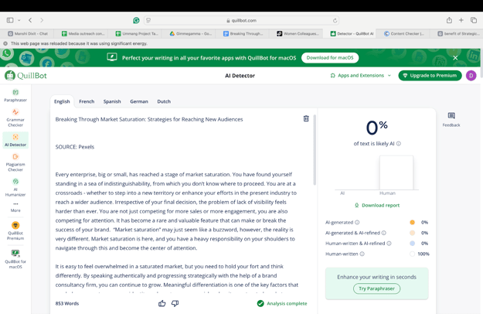Open the Grammar Checker tool
Screen dimensions: 483x314
coord(15,118)
